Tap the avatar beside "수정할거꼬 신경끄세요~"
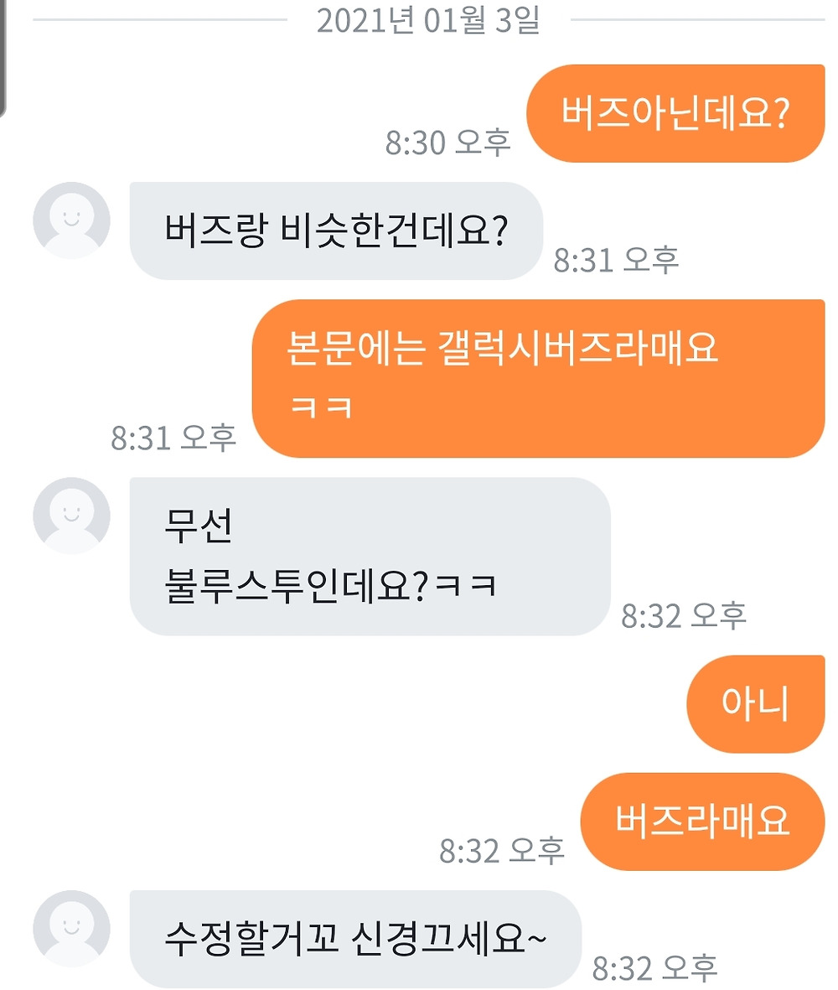Image resolution: width=838 pixels, height=990 pixels. pos(71,929)
